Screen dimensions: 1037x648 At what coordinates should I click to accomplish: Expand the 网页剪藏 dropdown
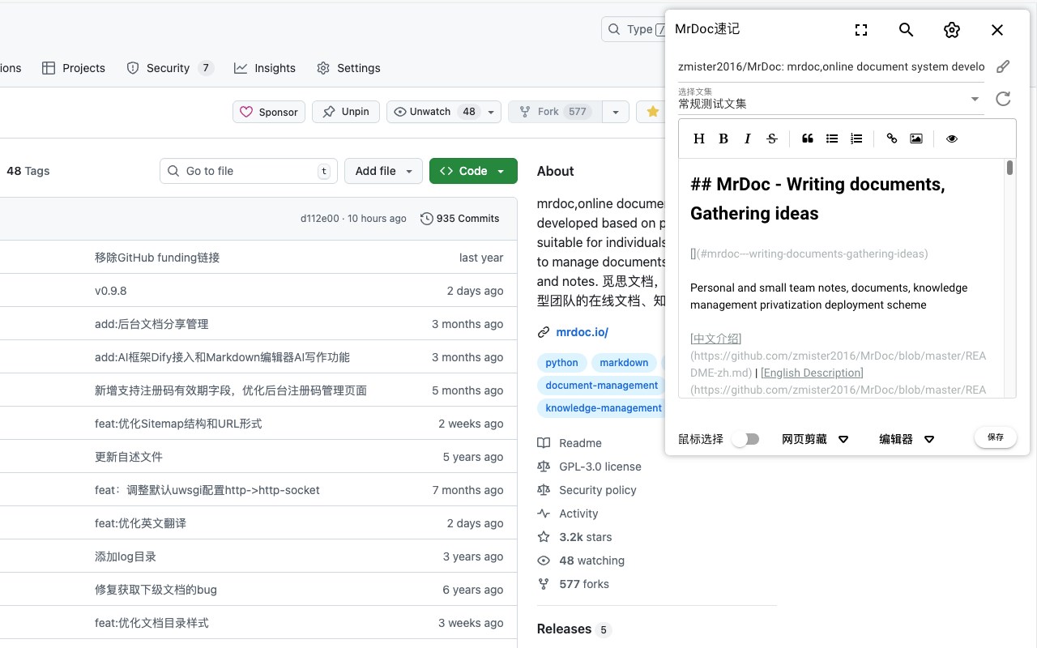point(815,439)
